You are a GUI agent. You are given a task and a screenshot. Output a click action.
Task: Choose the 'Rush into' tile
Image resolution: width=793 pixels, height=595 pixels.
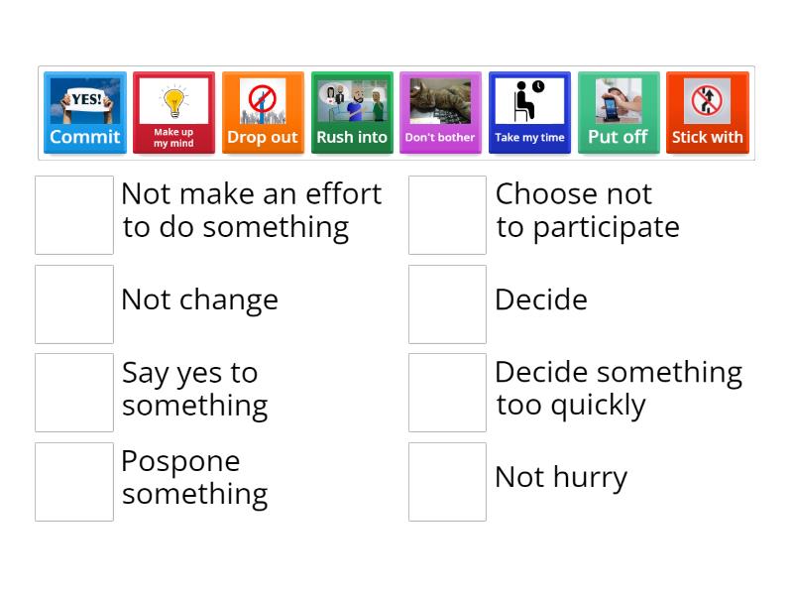coord(352,111)
